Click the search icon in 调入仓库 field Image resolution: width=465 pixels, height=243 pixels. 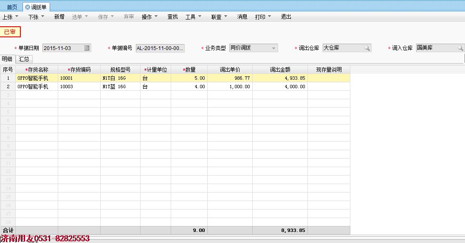(460, 48)
